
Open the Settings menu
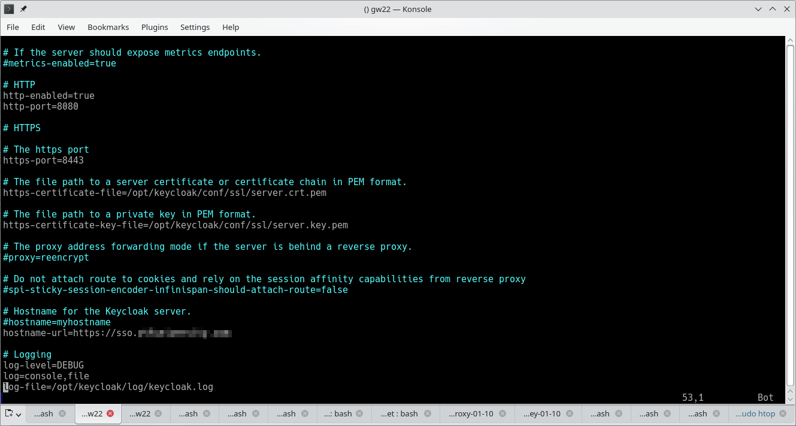(195, 27)
